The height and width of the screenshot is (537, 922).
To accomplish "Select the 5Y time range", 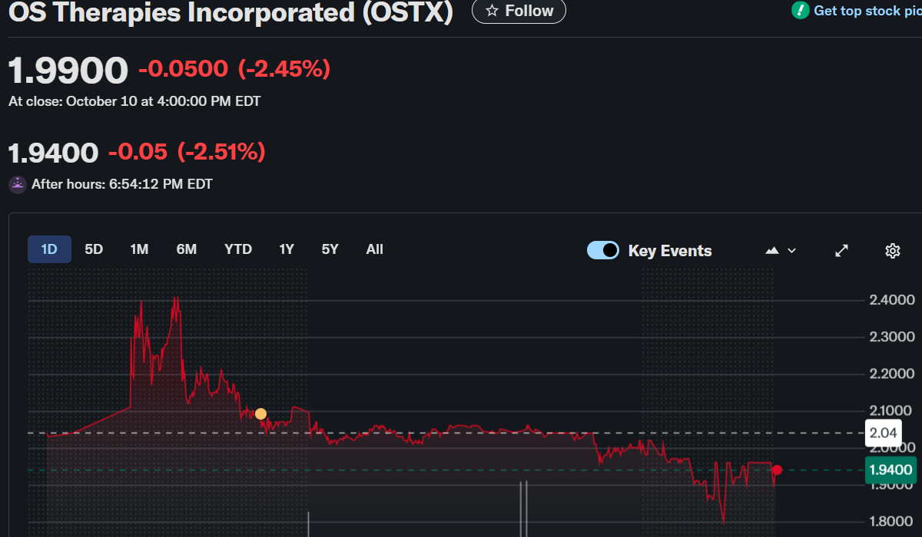I will pyautogui.click(x=330, y=249).
